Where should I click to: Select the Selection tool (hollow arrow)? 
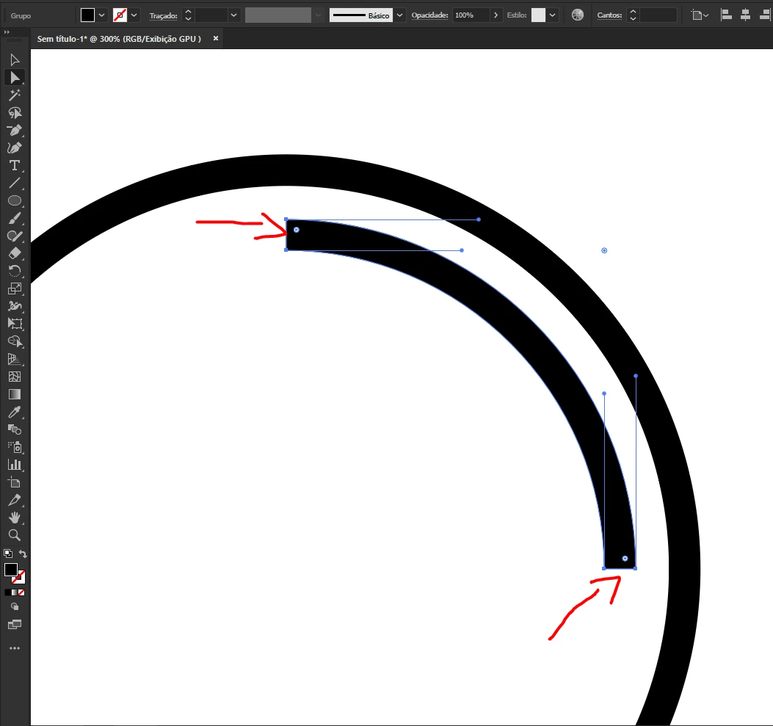tap(15, 59)
